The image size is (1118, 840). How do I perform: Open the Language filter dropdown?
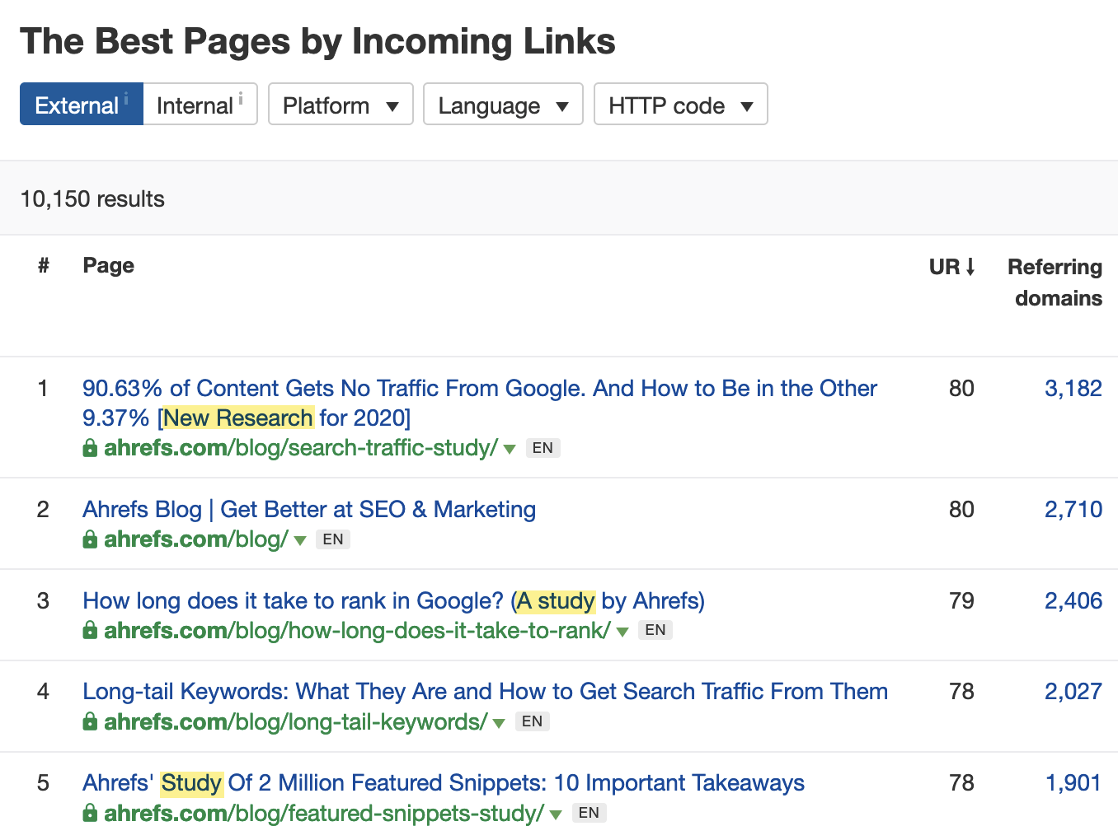tap(503, 105)
